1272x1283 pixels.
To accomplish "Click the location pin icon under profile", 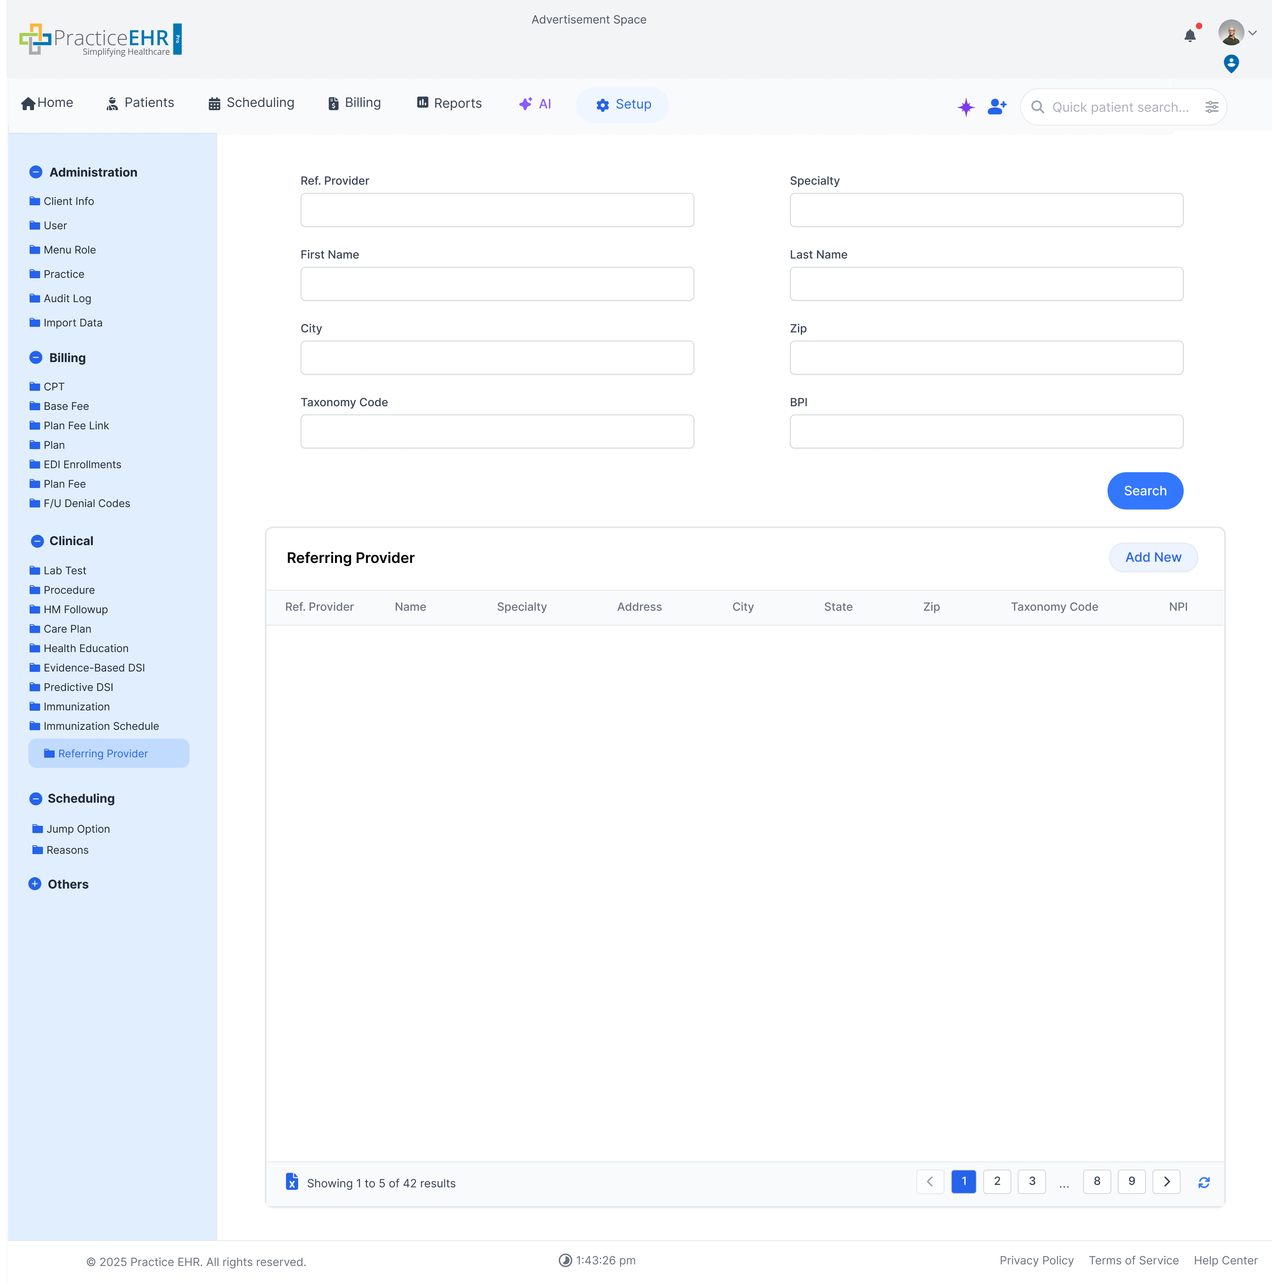I will (1231, 64).
